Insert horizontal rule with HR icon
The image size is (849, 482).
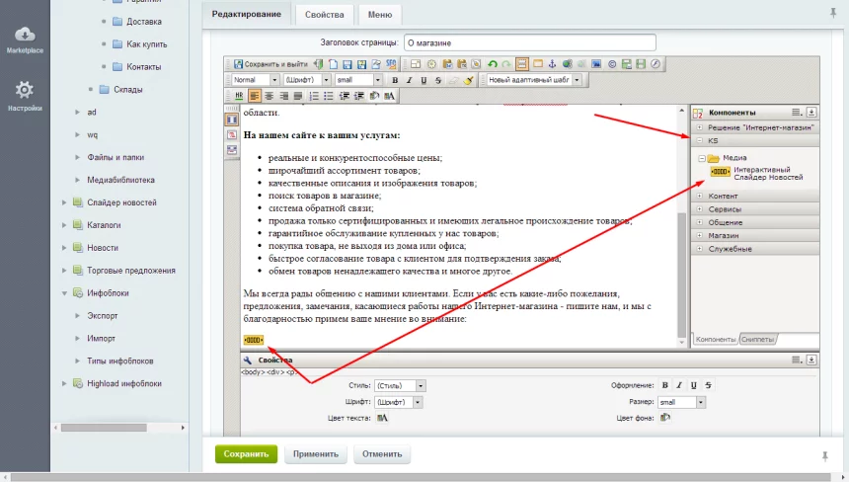click(238, 96)
